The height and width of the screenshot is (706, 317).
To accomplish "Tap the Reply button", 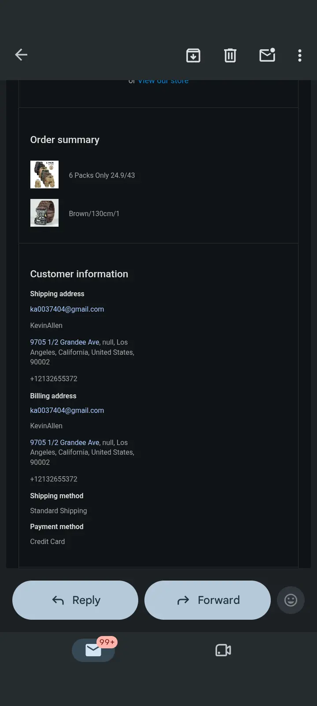I will click(75, 600).
